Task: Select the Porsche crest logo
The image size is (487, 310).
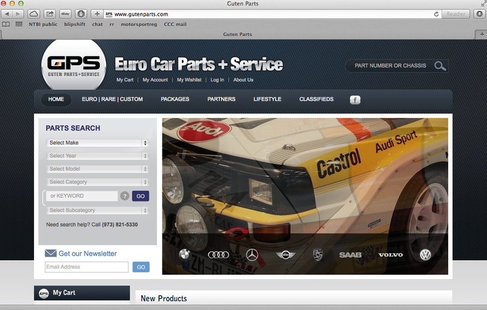Action: (317, 255)
